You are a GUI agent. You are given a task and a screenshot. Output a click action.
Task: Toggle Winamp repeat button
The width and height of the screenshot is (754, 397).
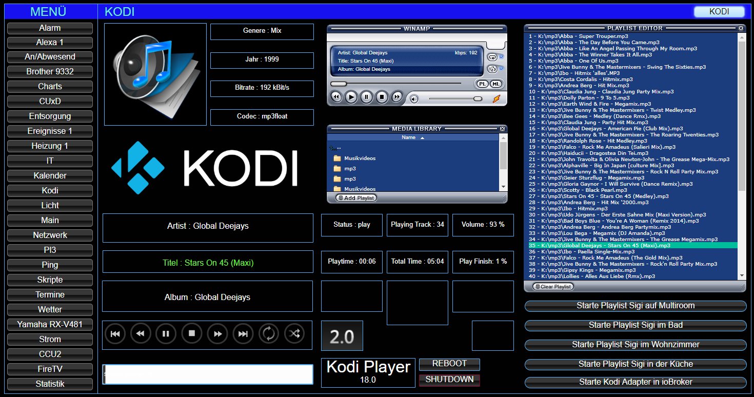[x=492, y=57]
